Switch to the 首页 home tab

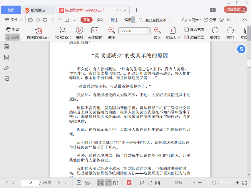pos(11,10)
